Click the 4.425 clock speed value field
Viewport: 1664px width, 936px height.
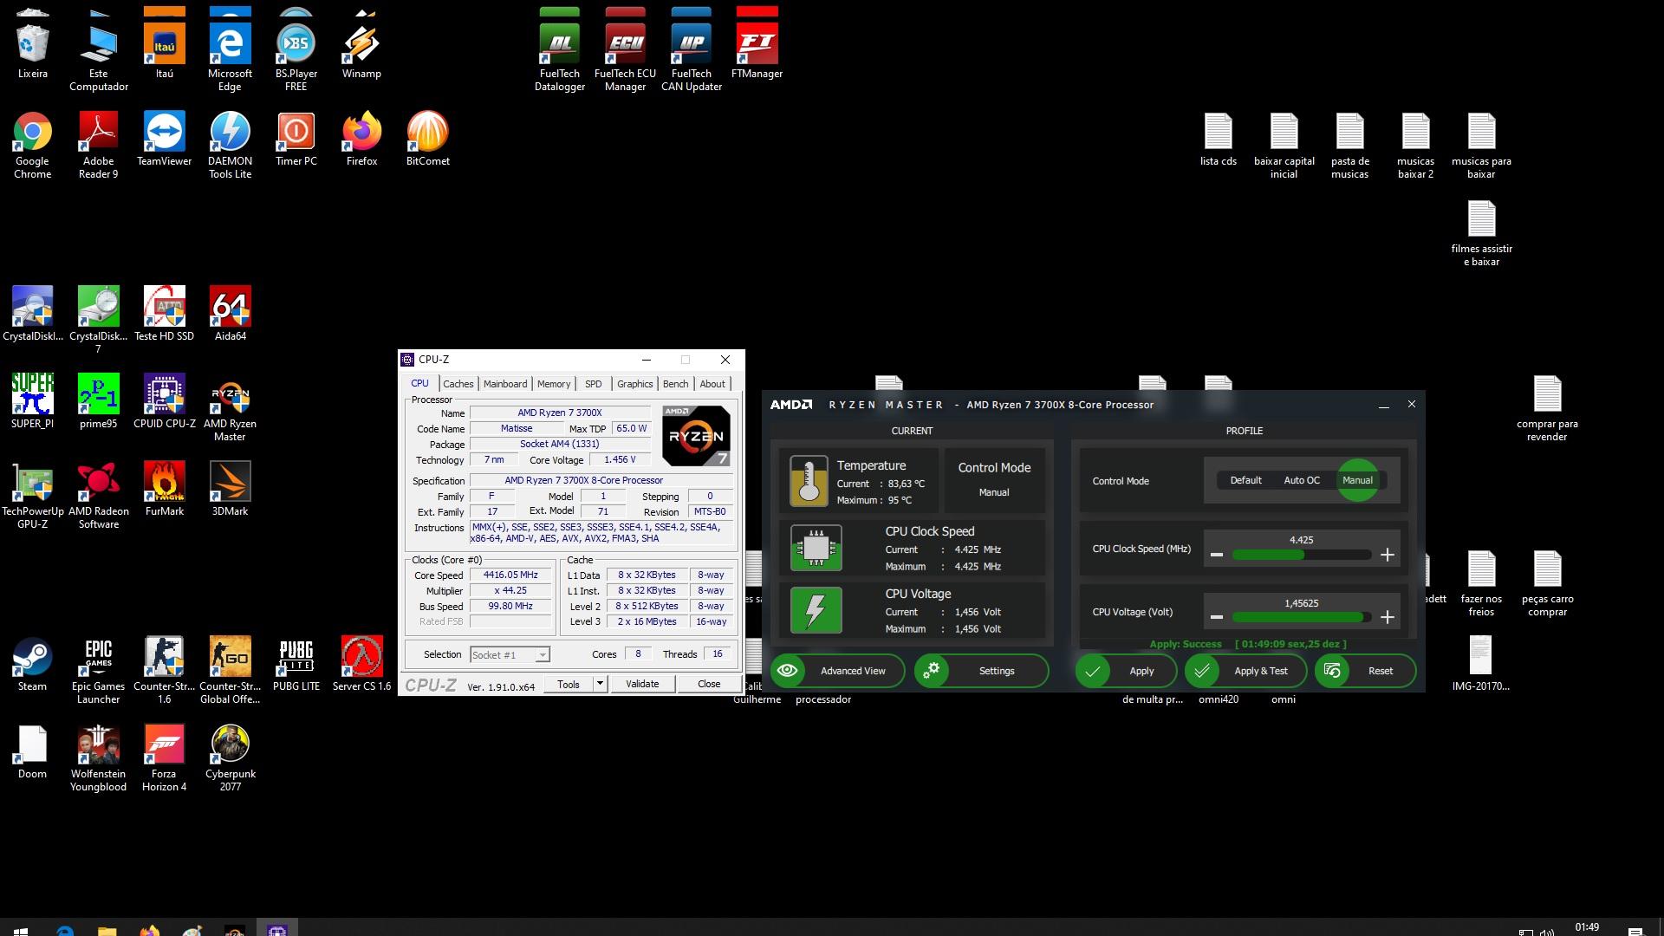1301,540
